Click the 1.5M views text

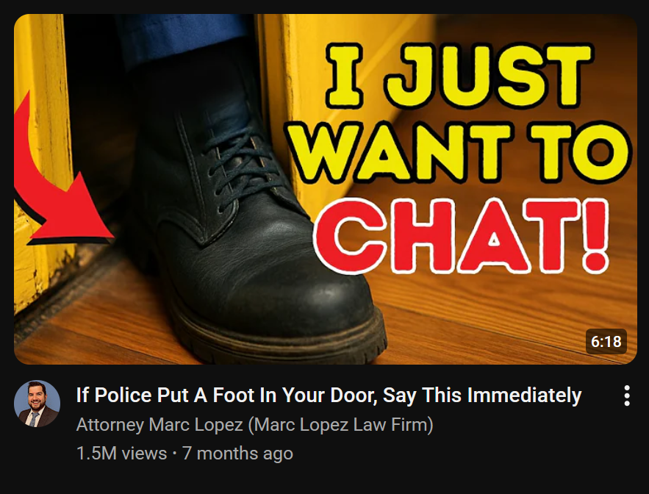tap(122, 454)
